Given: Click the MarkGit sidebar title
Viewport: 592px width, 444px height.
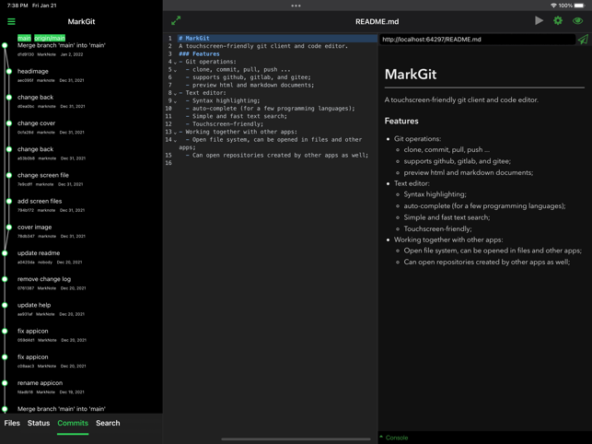Looking at the screenshot, I should pos(81,21).
